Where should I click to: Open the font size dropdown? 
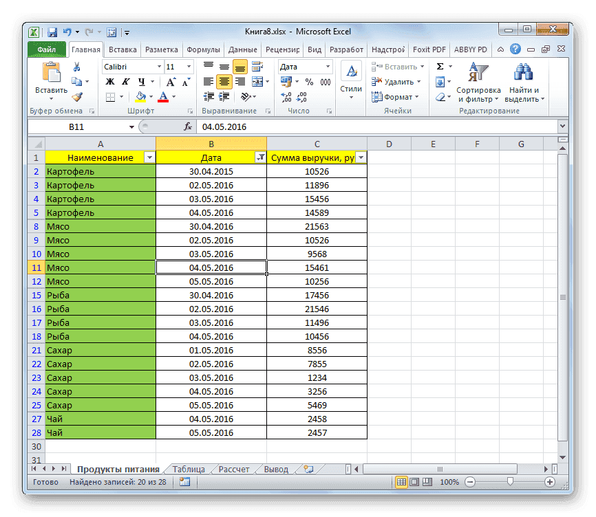point(189,66)
